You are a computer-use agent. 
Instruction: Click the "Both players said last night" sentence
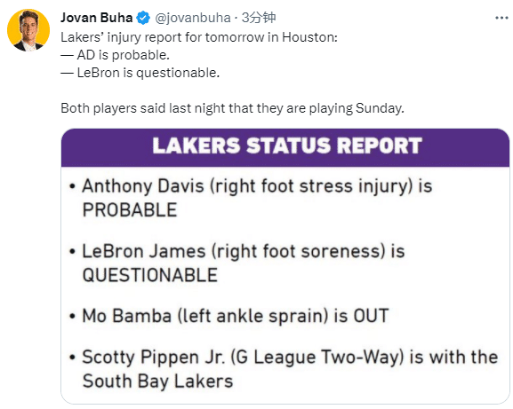(x=232, y=108)
